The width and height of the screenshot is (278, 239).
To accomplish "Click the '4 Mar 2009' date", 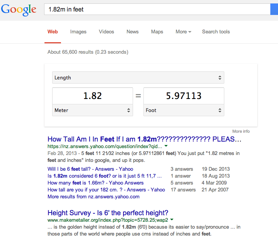I will click(214, 183).
